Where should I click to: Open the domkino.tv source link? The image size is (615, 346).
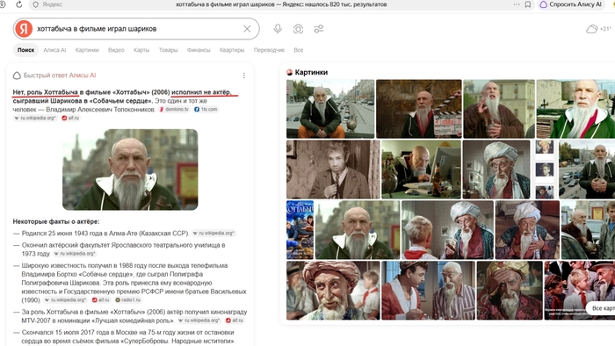174,109
